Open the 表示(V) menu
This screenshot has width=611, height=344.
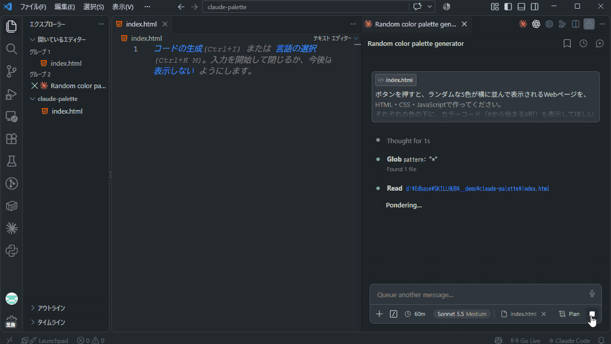point(123,7)
